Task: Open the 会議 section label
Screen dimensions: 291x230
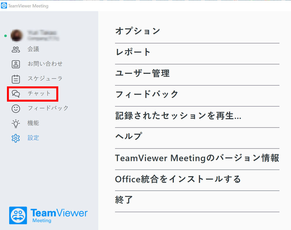Action: tap(33, 49)
